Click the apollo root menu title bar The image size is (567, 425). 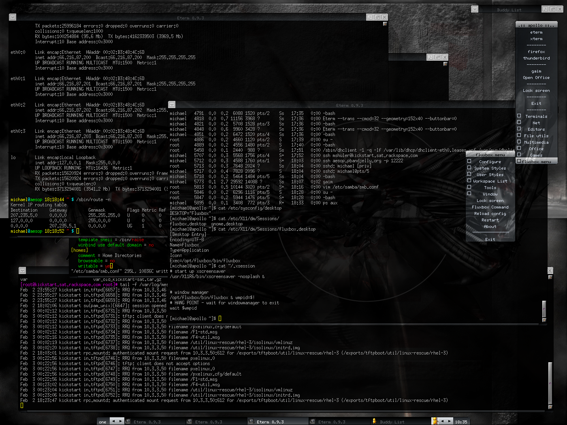pyautogui.click(x=536, y=25)
